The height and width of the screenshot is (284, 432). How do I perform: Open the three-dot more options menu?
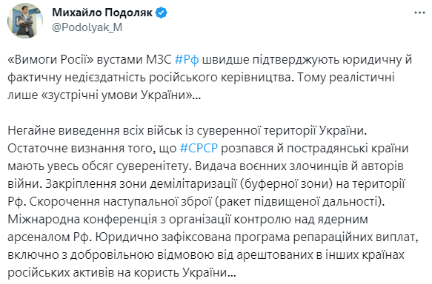coord(420,13)
